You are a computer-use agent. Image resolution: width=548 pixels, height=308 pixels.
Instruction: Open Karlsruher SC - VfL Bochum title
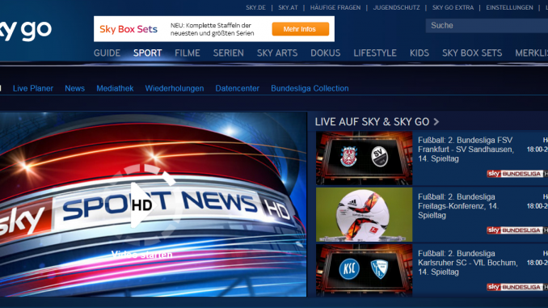point(468,263)
